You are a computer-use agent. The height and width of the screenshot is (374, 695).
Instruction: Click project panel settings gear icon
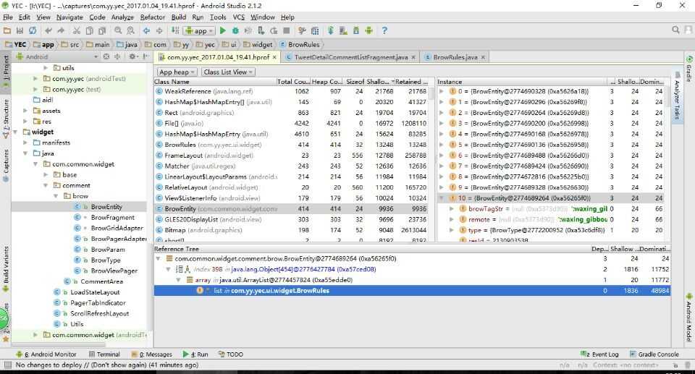132,56
